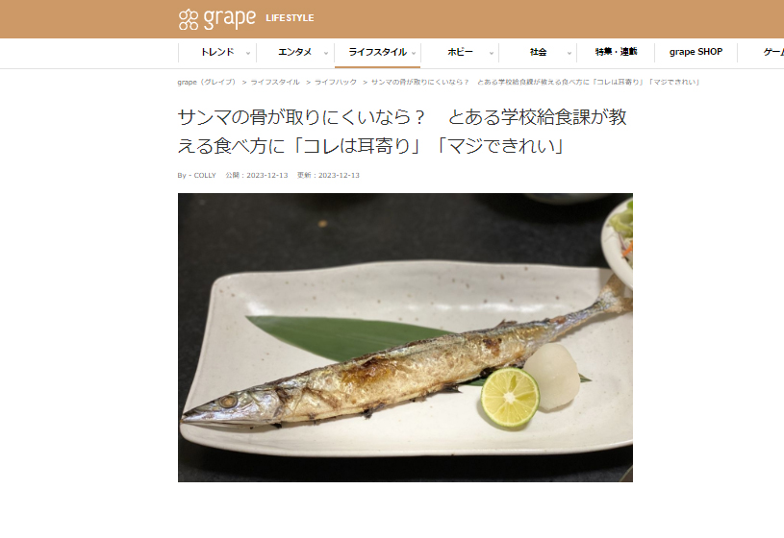Select the ライフスタイル tab
Viewport: 784px width, 538px height.
377,52
